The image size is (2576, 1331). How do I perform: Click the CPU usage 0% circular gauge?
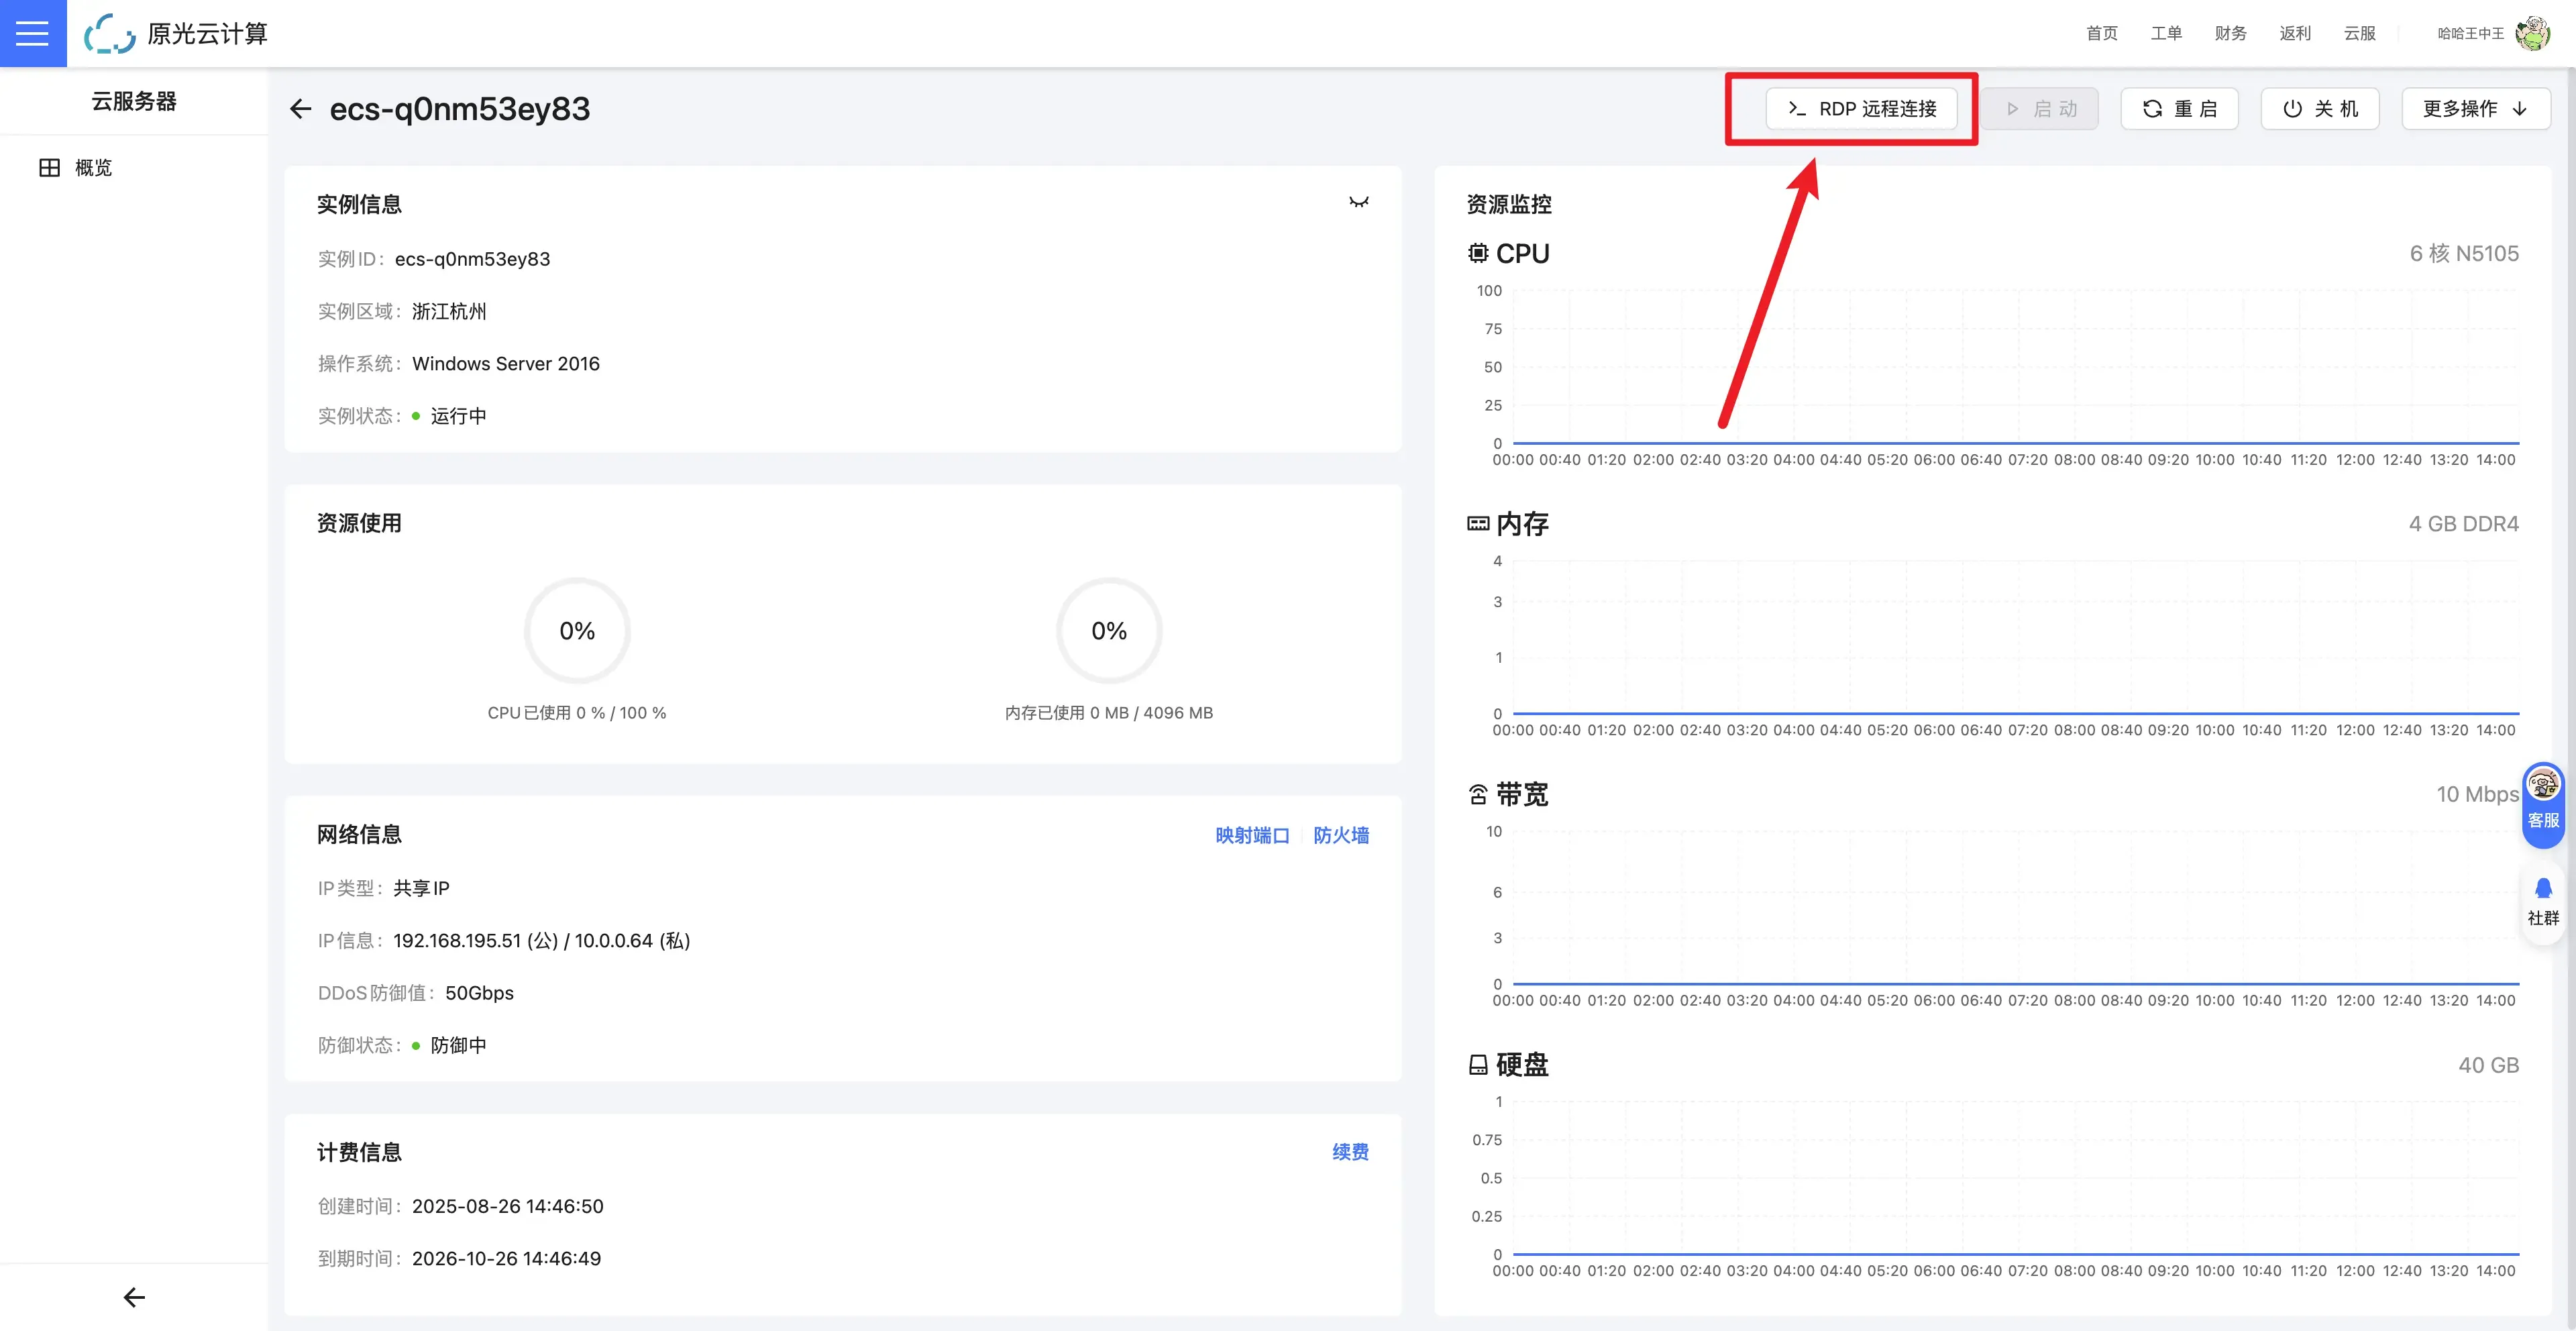[x=577, y=631]
